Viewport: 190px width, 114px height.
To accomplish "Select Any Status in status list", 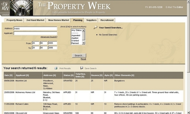I will click(x=77, y=30).
